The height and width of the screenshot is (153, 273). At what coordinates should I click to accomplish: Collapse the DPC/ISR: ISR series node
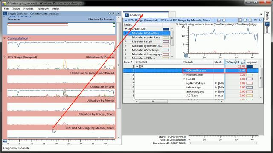[126, 29]
